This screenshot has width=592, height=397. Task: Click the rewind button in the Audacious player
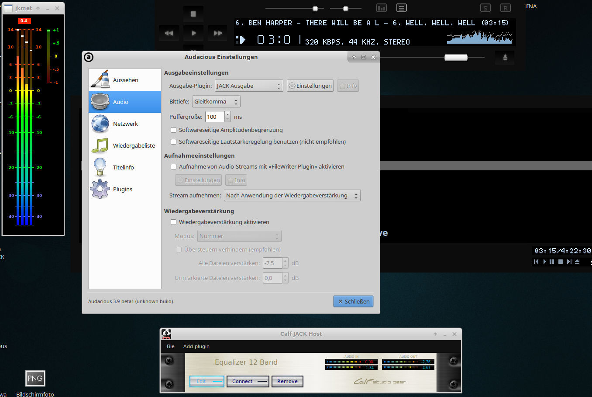pyautogui.click(x=169, y=33)
